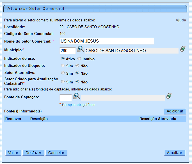192x164 pixels.
Task: Choose Sim for Setor Alternativo
Action: click(63, 73)
